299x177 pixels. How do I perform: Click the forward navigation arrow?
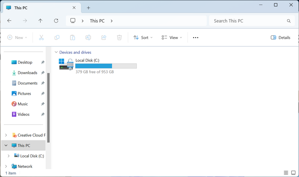25,21
